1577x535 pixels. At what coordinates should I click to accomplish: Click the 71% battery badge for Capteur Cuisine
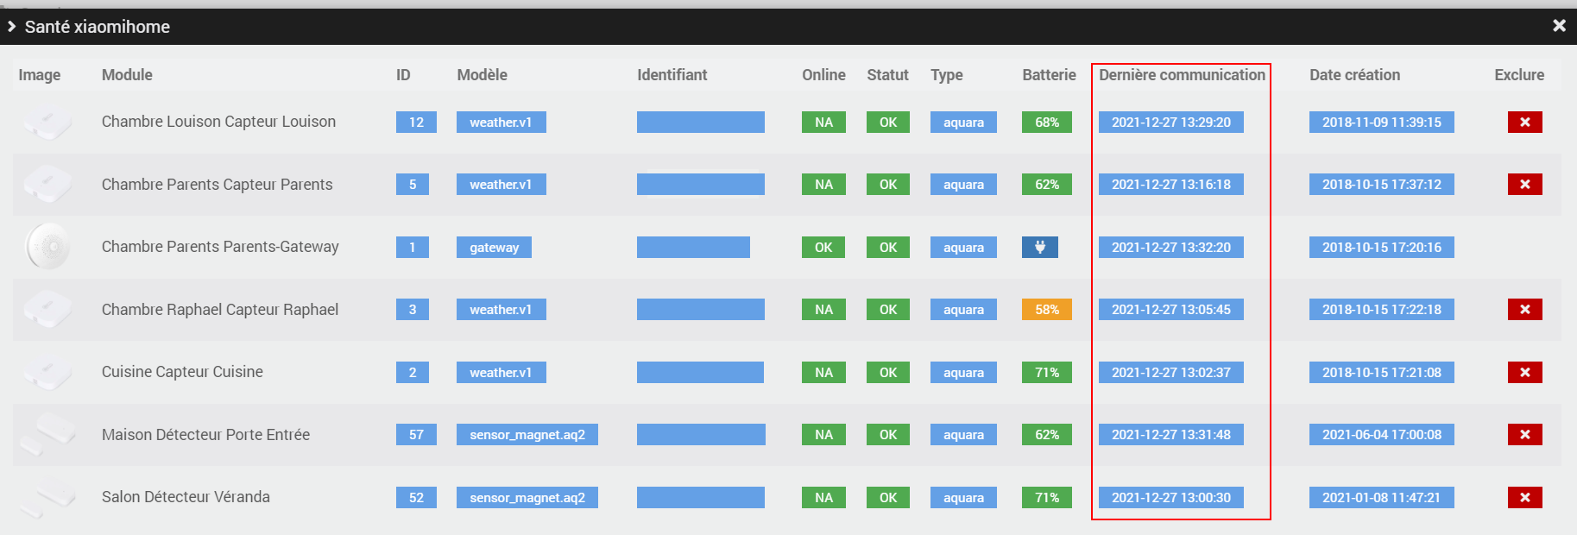point(1046,373)
